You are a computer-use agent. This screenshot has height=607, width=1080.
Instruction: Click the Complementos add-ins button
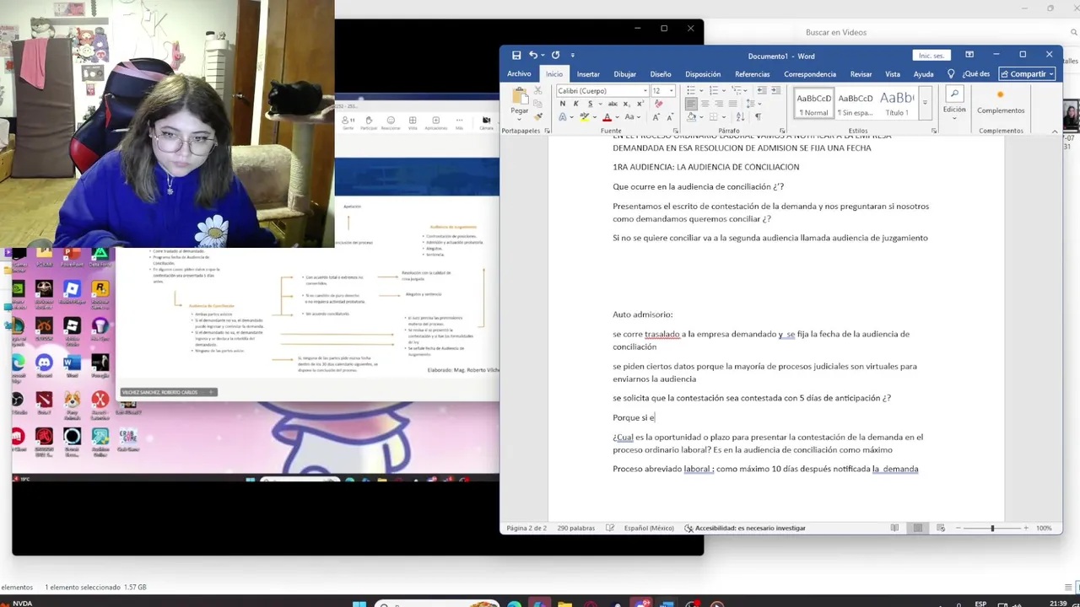coord(1001,103)
